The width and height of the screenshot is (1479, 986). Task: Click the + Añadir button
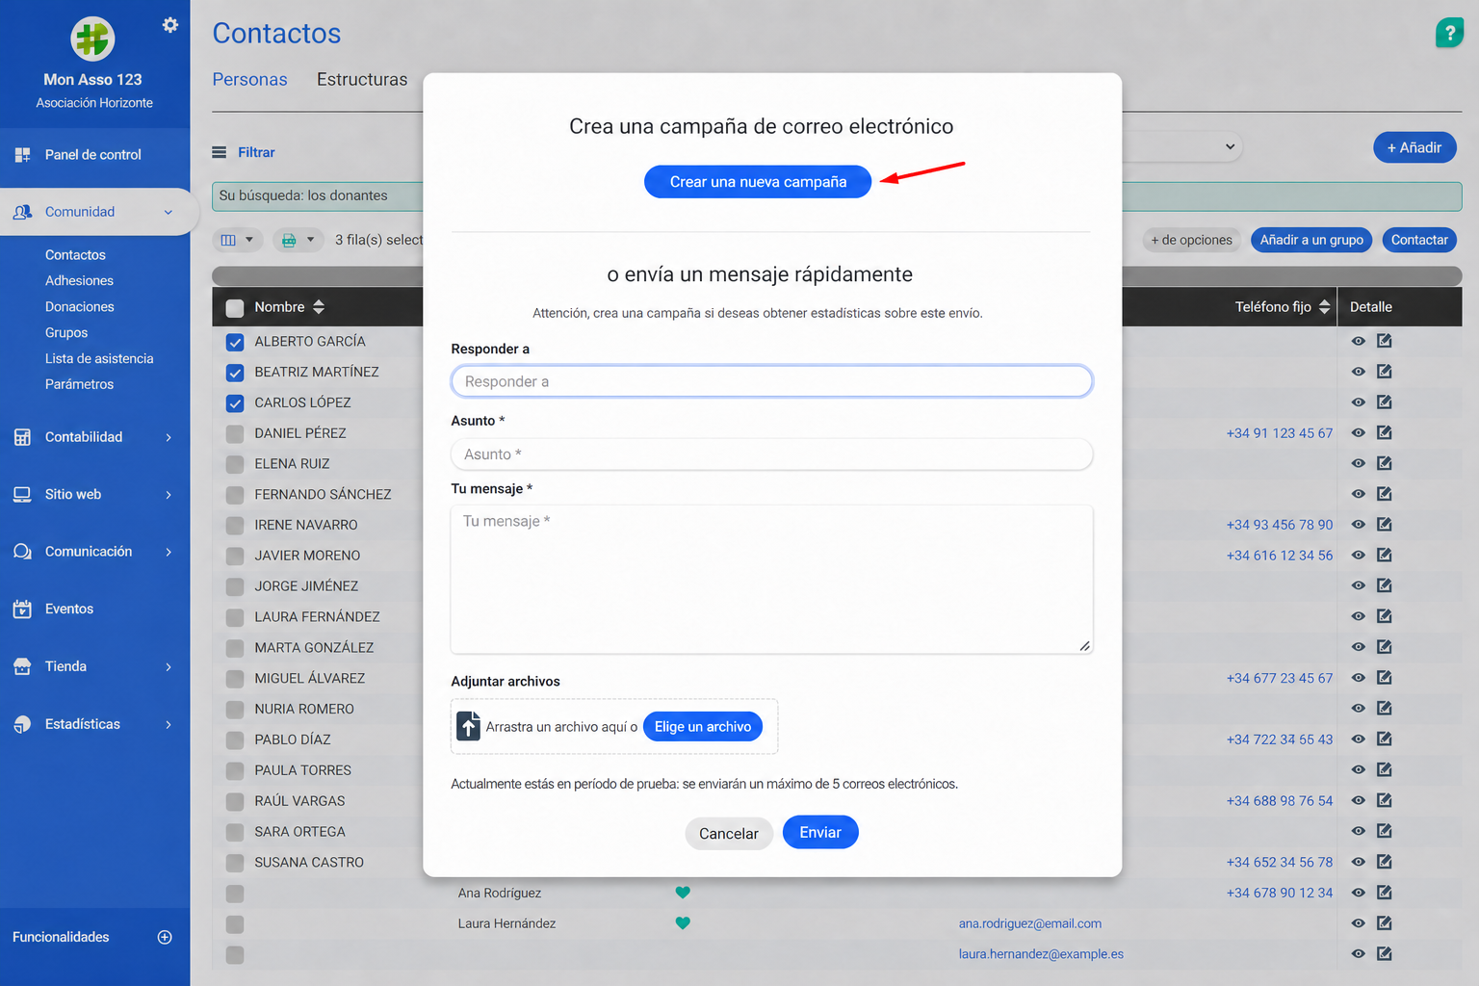[1414, 147]
